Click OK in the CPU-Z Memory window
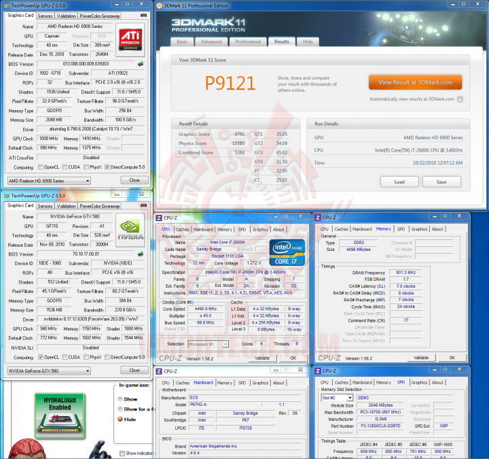 tap(452, 358)
